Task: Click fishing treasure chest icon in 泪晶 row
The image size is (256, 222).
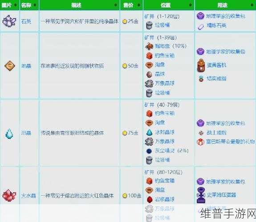Action: pyautogui.click(x=149, y=113)
